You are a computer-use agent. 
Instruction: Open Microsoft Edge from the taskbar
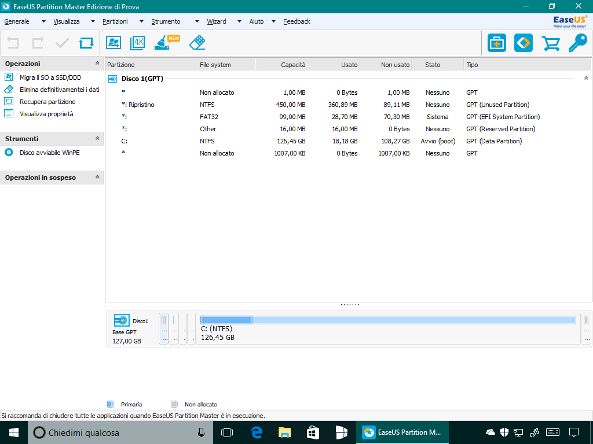click(257, 432)
